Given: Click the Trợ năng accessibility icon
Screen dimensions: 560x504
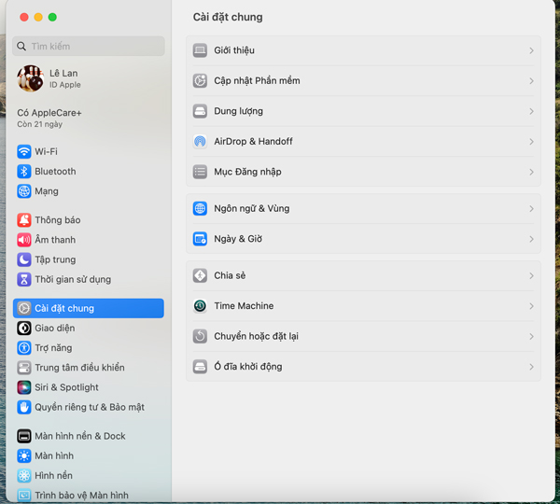Looking at the screenshot, I should [24, 348].
